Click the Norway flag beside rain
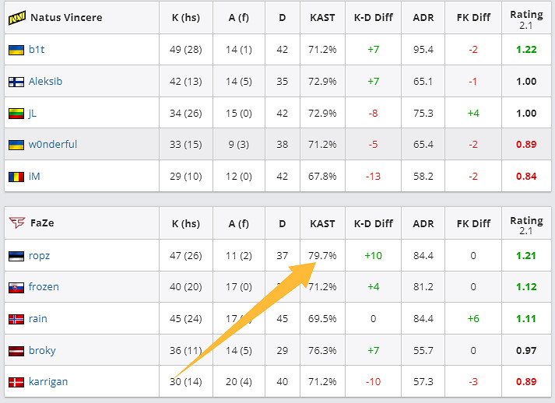This screenshot has width=555, height=403. click(16, 319)
